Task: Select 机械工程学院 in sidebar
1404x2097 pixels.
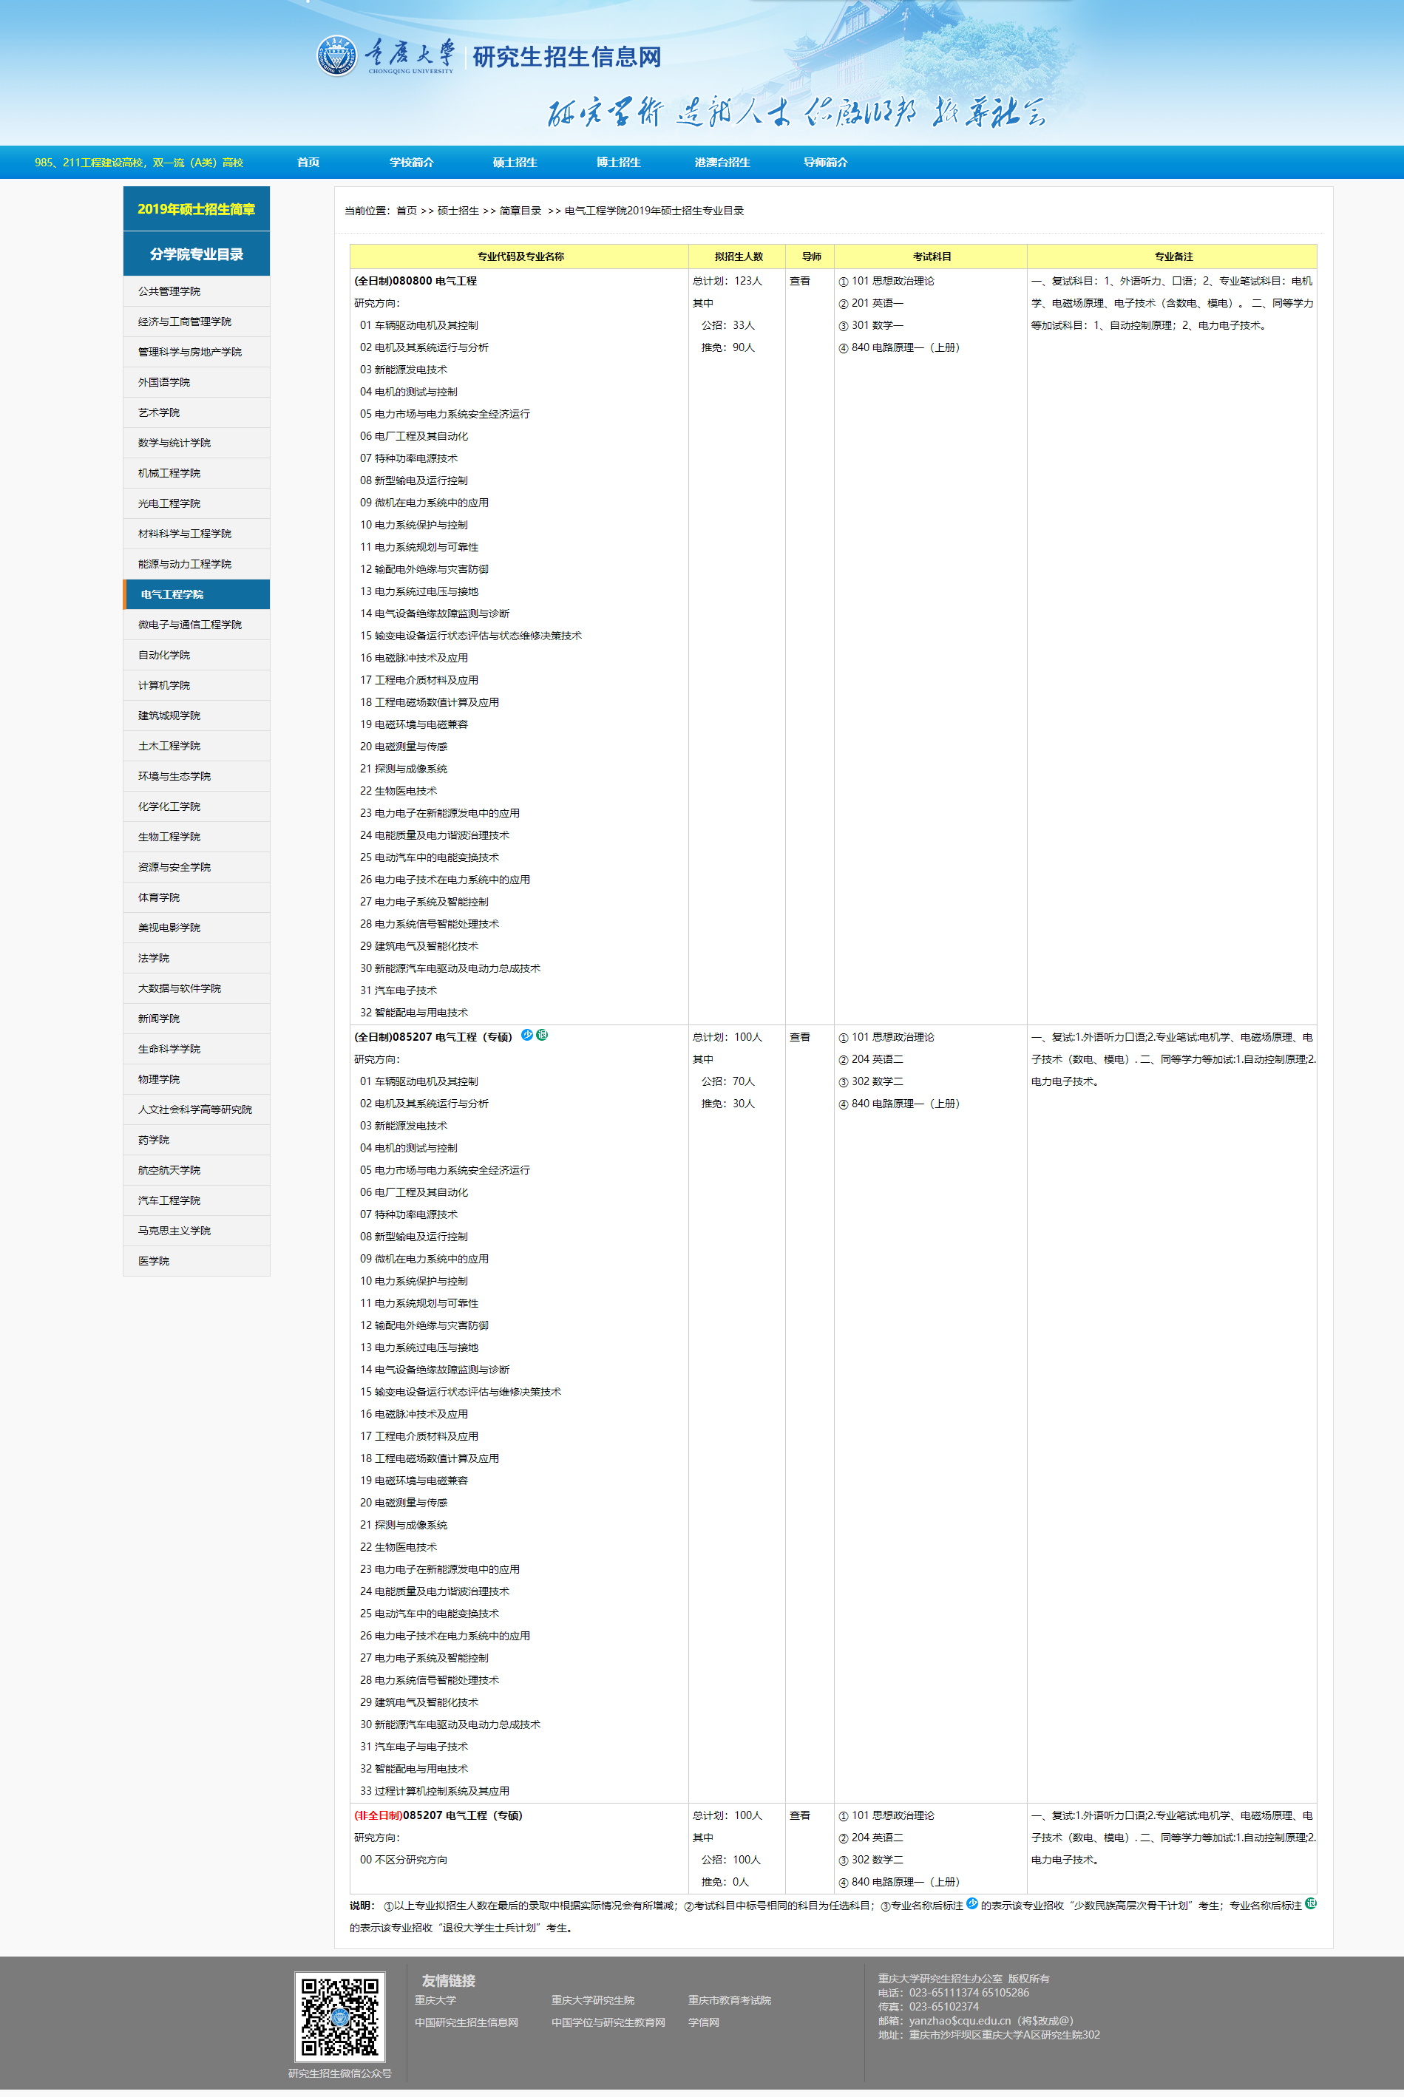Action: 196,474
